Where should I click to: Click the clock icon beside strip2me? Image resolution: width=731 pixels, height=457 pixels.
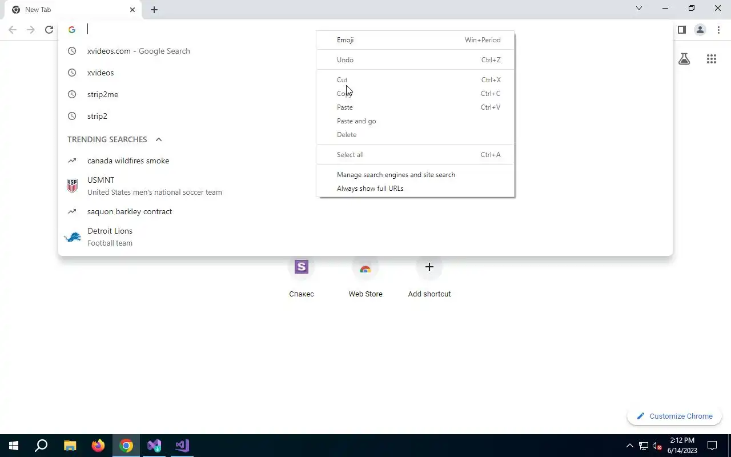click(72, 94)
